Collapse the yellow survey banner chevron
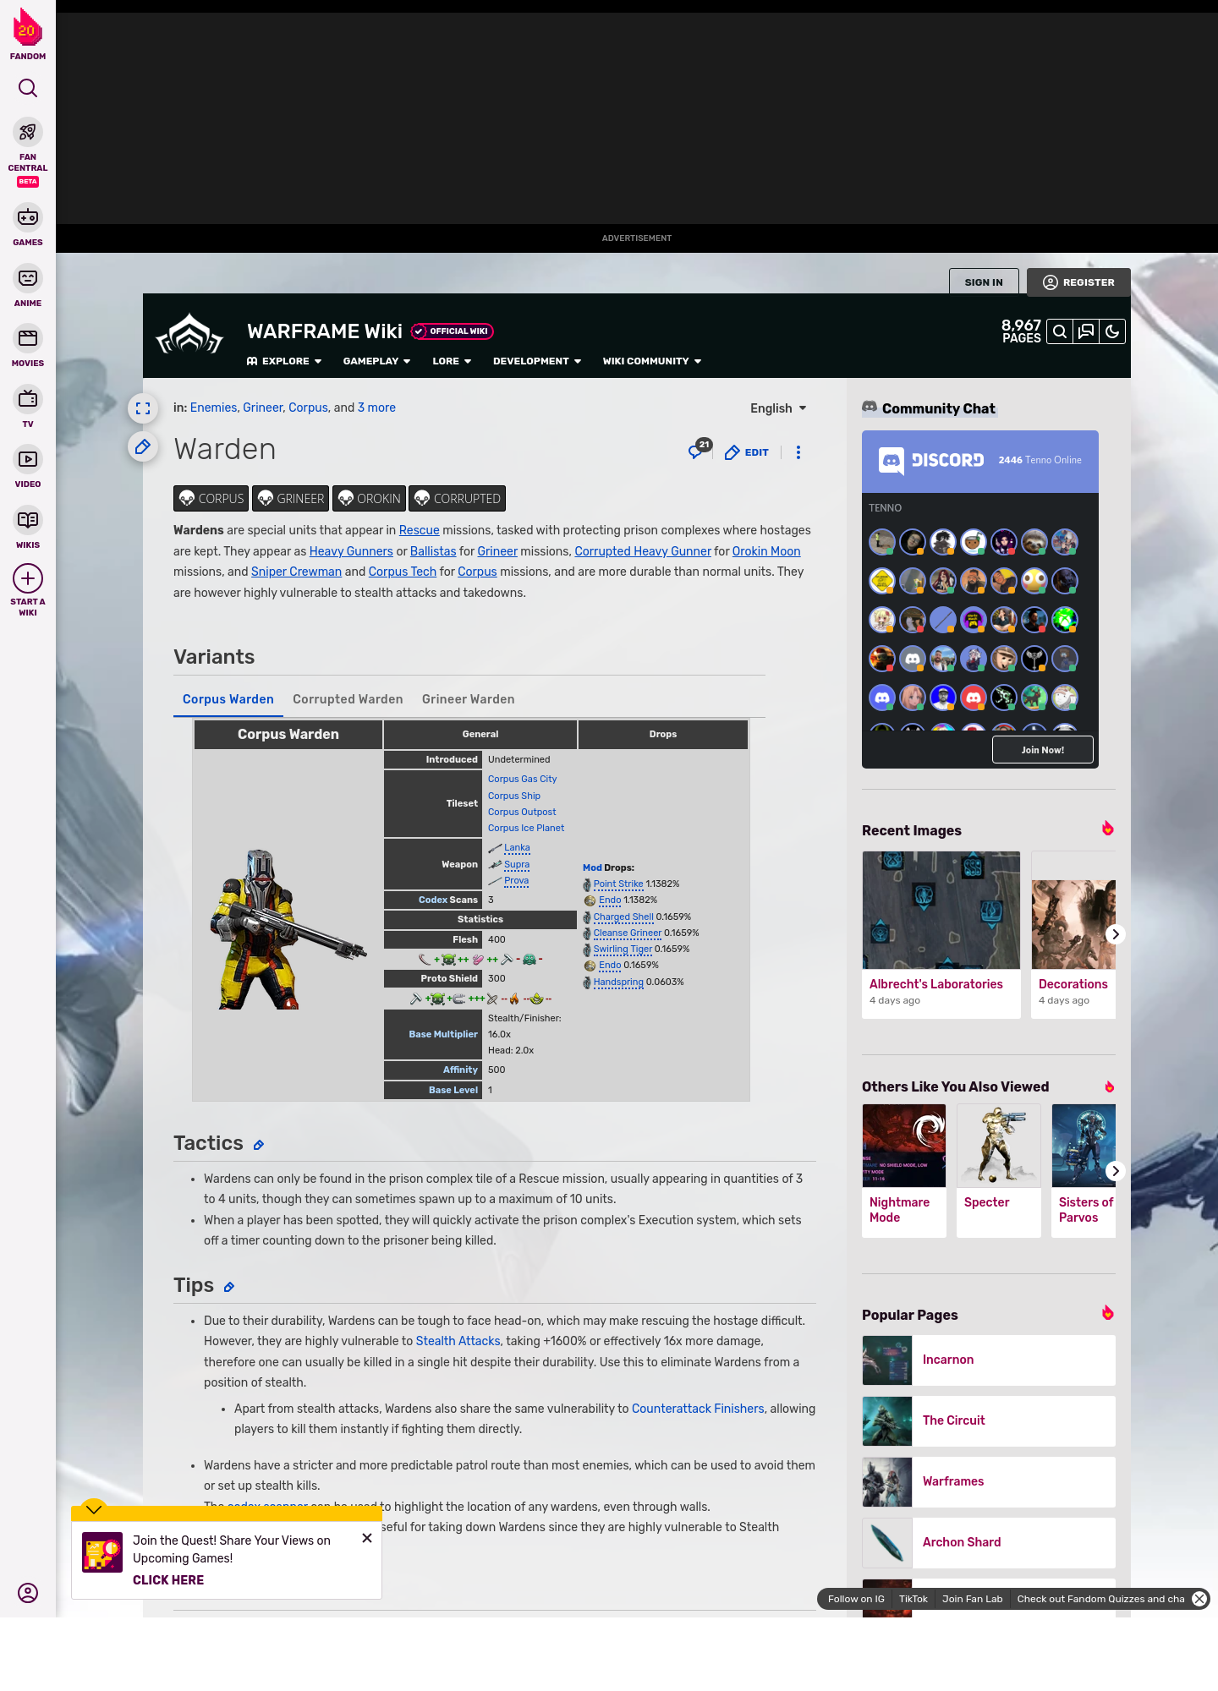The image size is (1218, 1691). click(94, 1509)
